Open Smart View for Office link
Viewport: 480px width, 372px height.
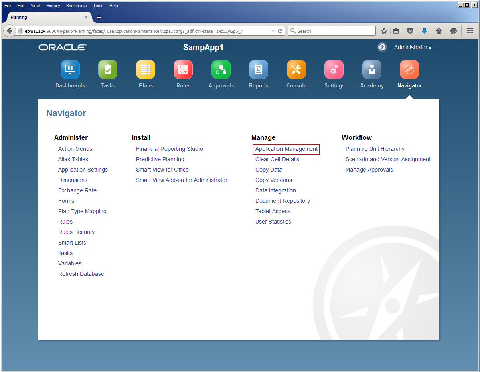162,170
